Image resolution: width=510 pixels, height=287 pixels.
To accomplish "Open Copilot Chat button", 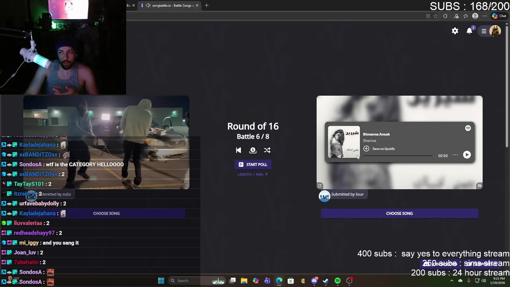I will 499,16.
